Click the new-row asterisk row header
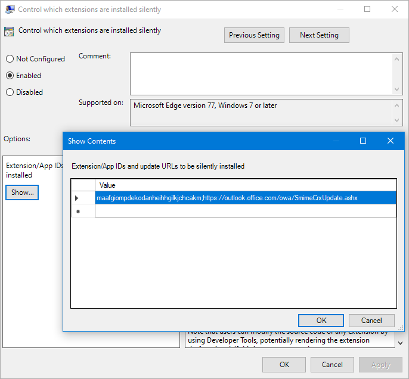The image size is (409, 379). [x=83, y=211]
